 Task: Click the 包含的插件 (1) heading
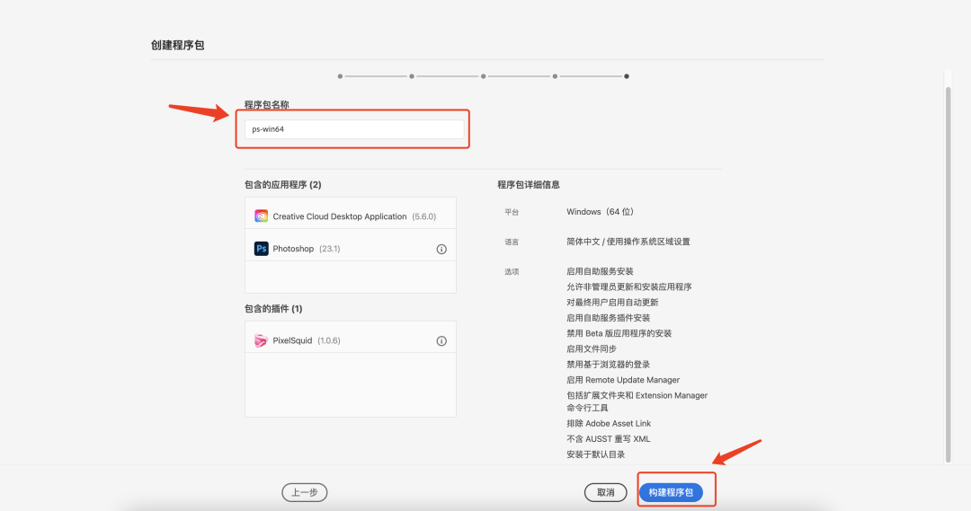273,309
